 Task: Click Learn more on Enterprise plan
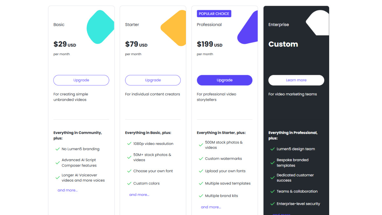point(296,80)
